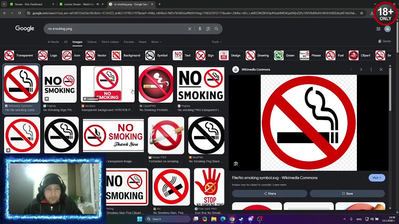Open three-dot menu in preview panel
This screenshot has width=399, height=224.
pos(371,69)
